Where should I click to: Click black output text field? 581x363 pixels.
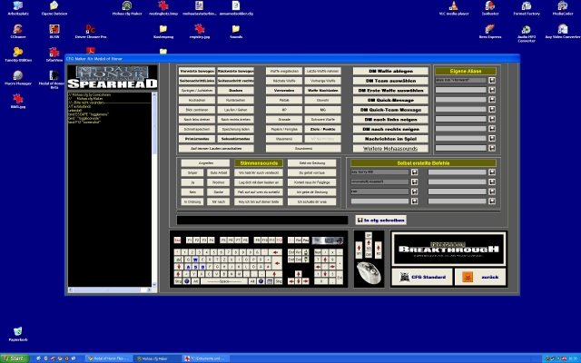pos(262,220)
